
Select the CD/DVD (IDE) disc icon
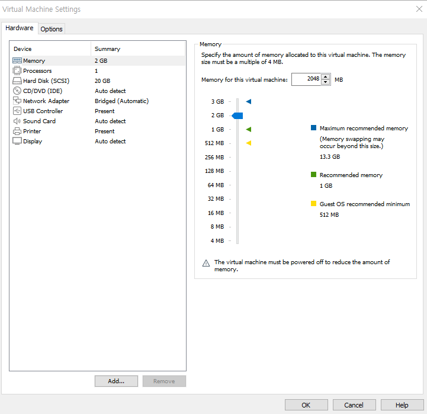[17, 91]
